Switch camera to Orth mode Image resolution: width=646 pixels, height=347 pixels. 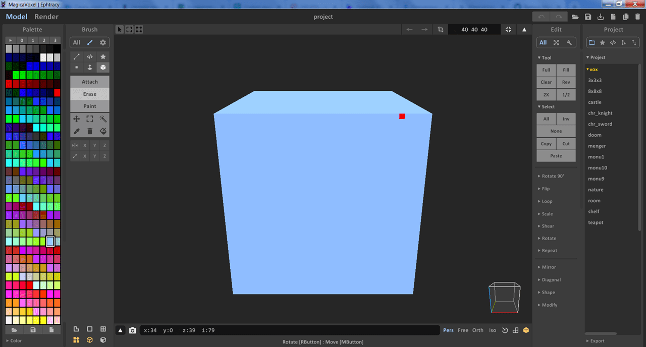pyautogui.click(x=477, y=330)
